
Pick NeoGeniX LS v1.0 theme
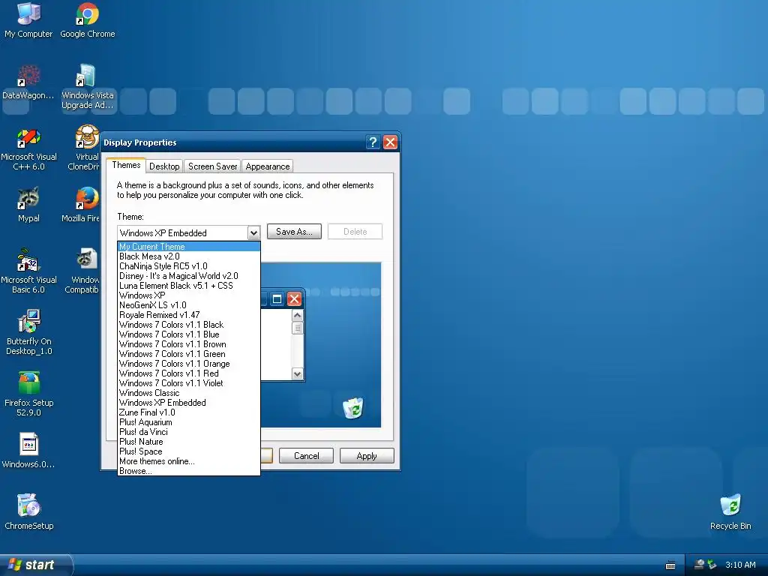pyautogui.click(x=188, y=305)
